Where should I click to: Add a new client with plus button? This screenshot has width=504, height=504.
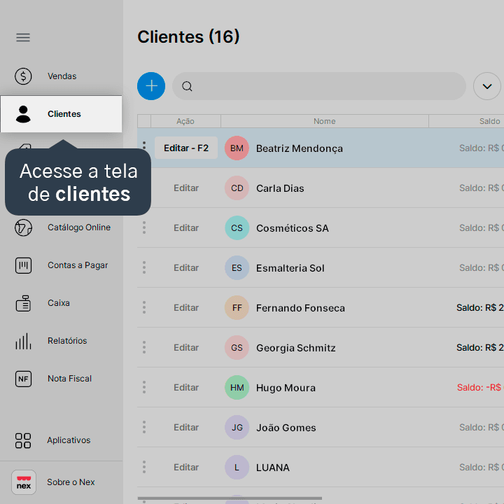click(x=151, y=86)
